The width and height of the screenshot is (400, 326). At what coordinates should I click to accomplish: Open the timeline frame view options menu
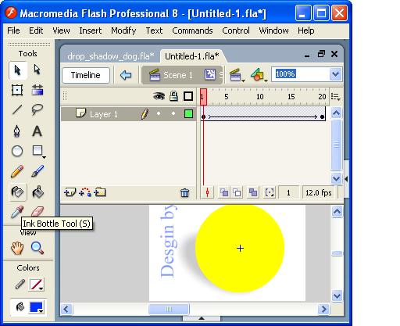[336, 97]
